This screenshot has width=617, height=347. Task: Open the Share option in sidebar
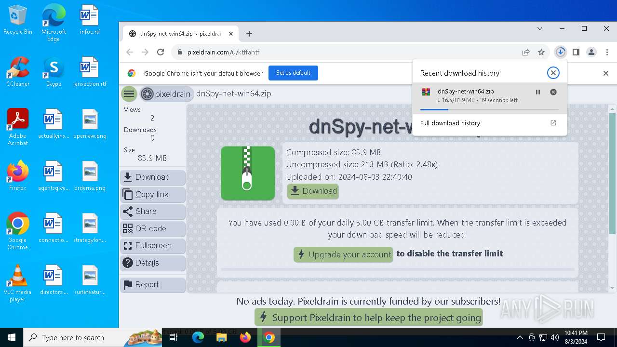click(153, 212)
